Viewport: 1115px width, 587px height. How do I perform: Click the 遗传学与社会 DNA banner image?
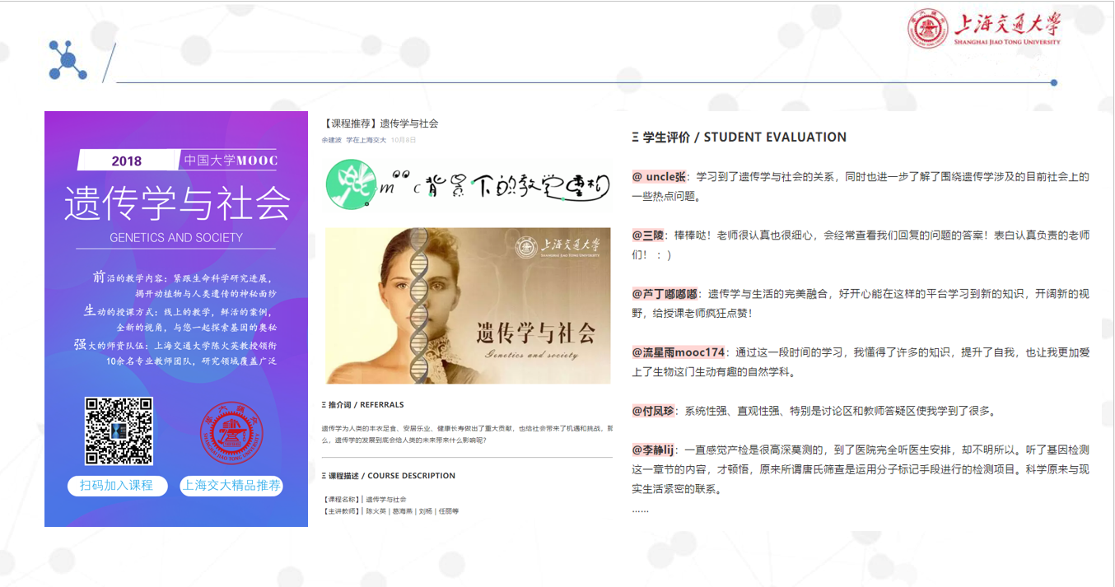click(468, 305)
